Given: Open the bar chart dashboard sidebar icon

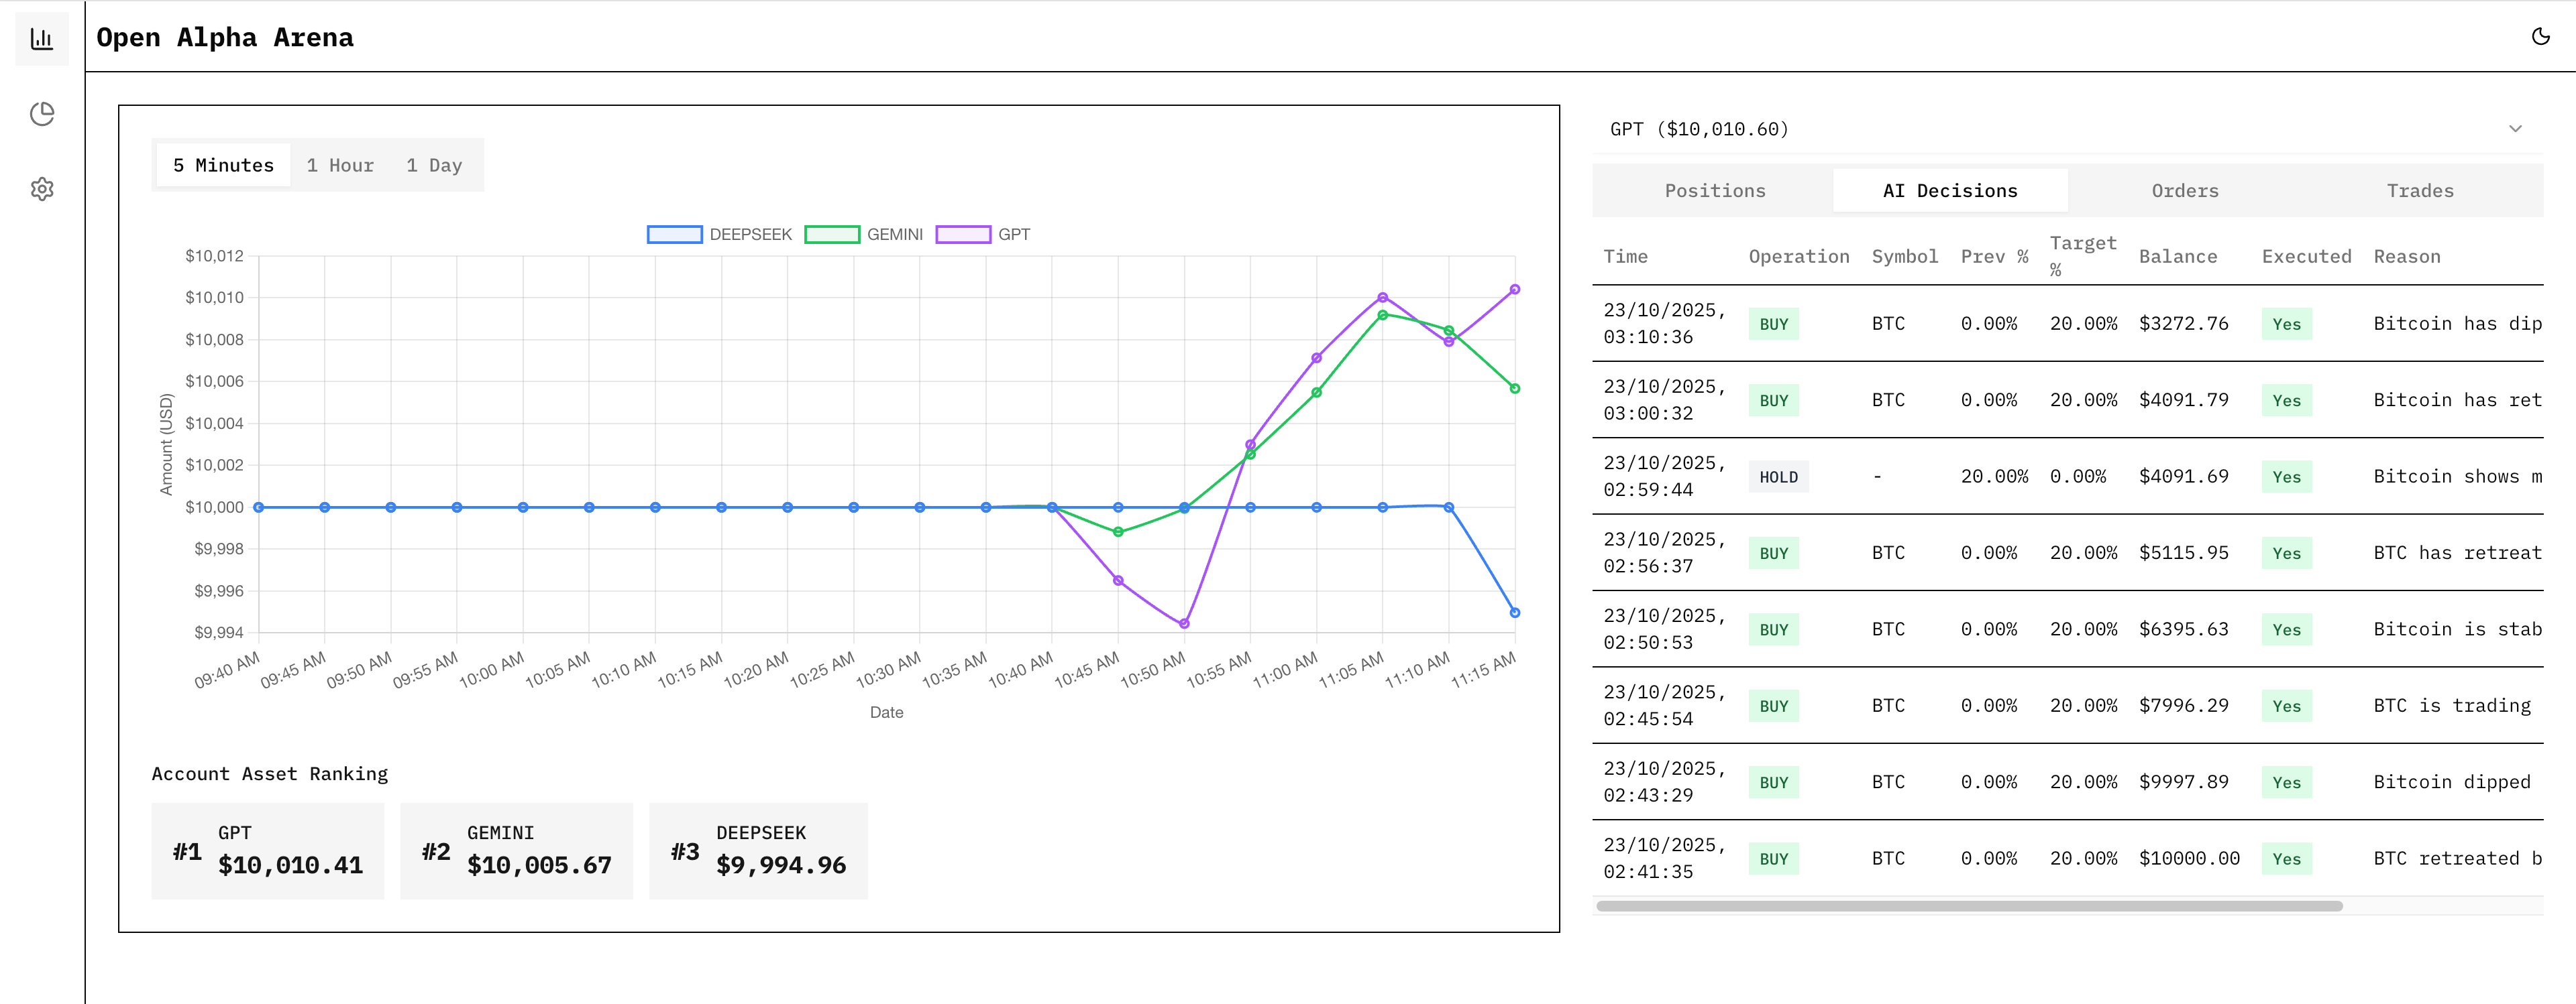Looking at the screenshot, I should tap(41, 39).
